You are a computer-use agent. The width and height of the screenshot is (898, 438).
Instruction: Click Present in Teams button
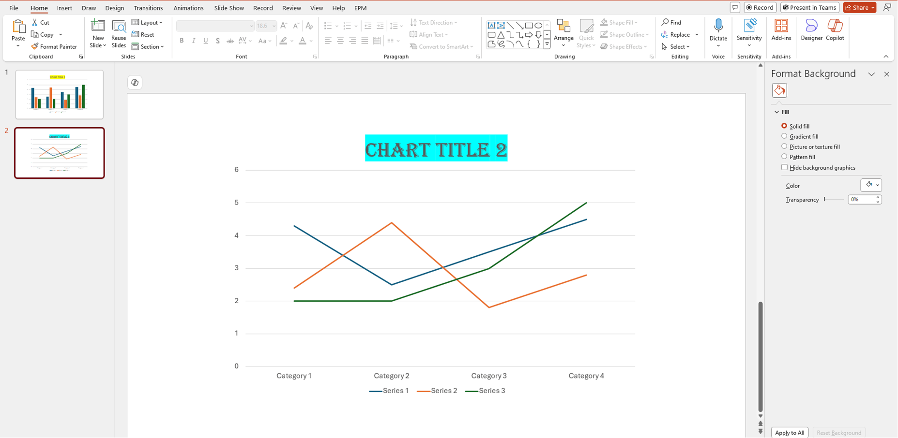810,7
